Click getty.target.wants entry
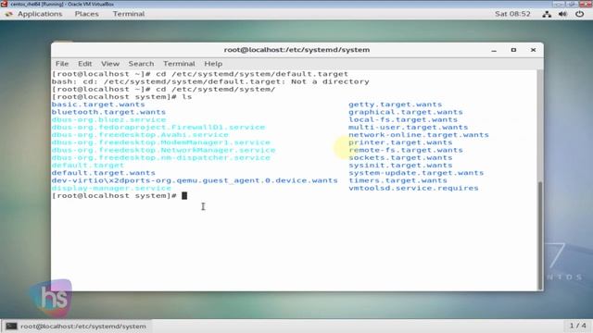The image size is (593, 333). click(396, 105)
